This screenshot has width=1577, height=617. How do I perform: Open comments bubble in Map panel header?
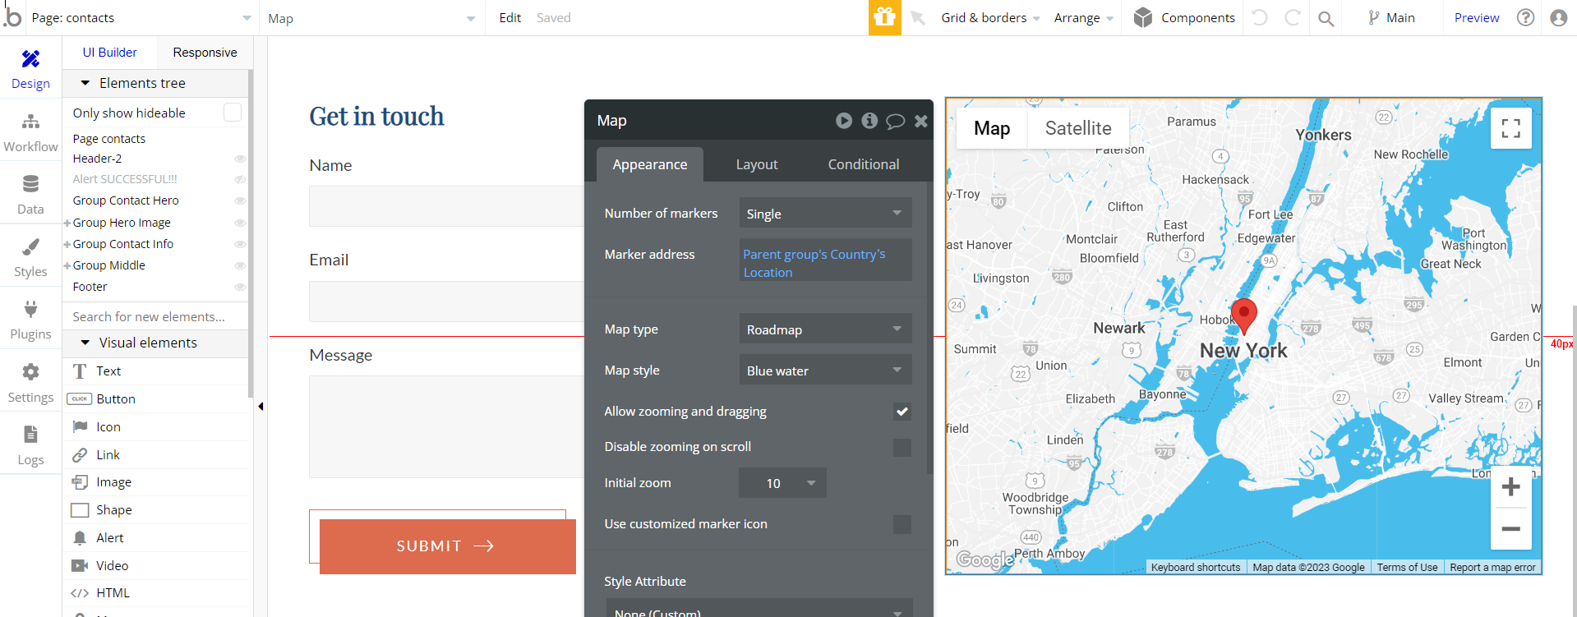(895, 122)
